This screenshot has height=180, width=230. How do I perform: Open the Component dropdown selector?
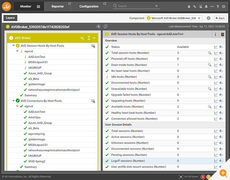pos(174,18)
